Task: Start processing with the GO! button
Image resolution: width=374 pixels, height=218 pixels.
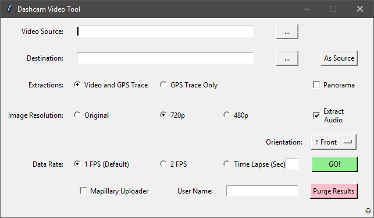Action: pyautogui.click(x=334, y=164)
